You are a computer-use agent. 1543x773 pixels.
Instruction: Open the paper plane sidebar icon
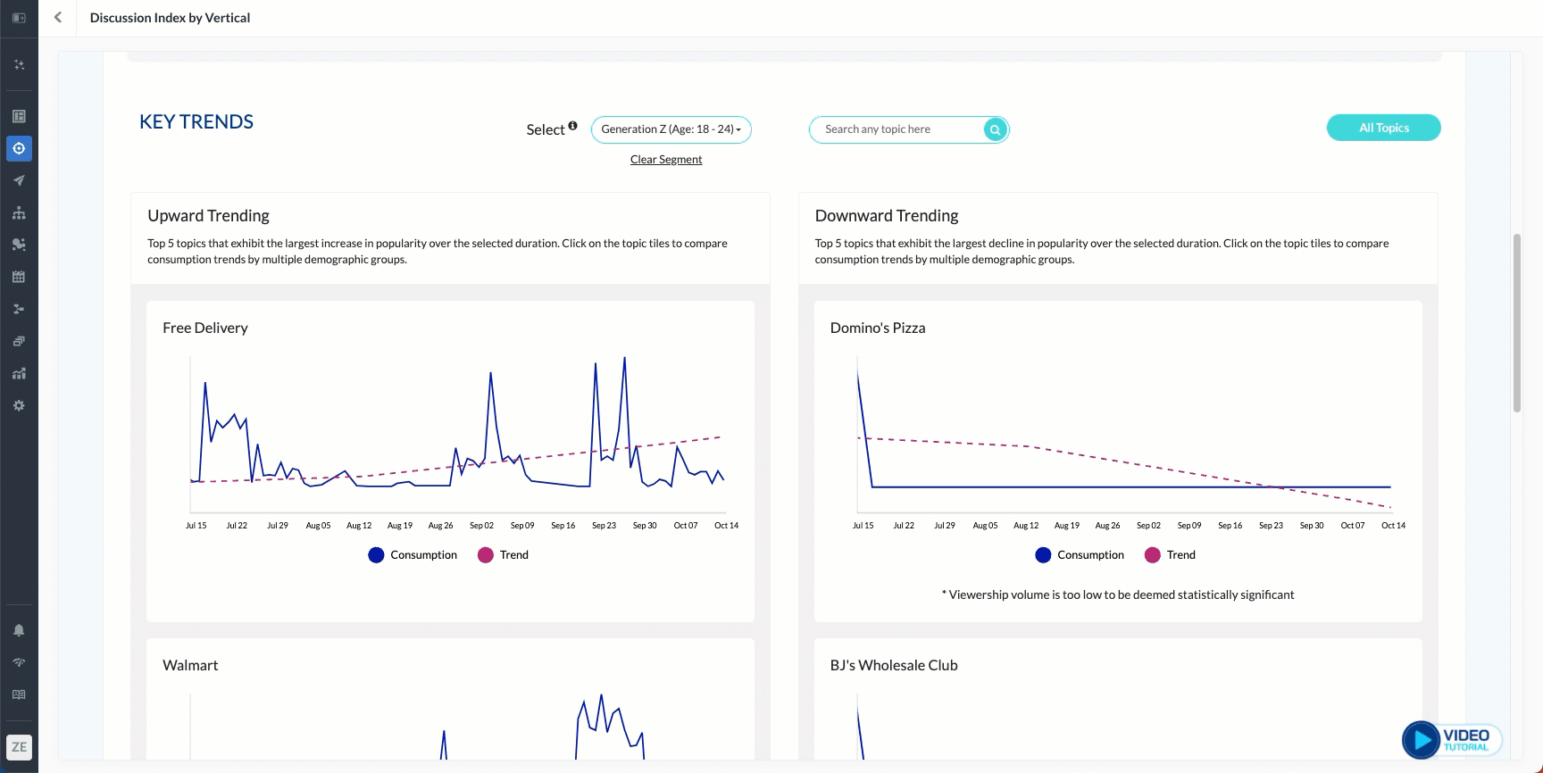[19, 180]
